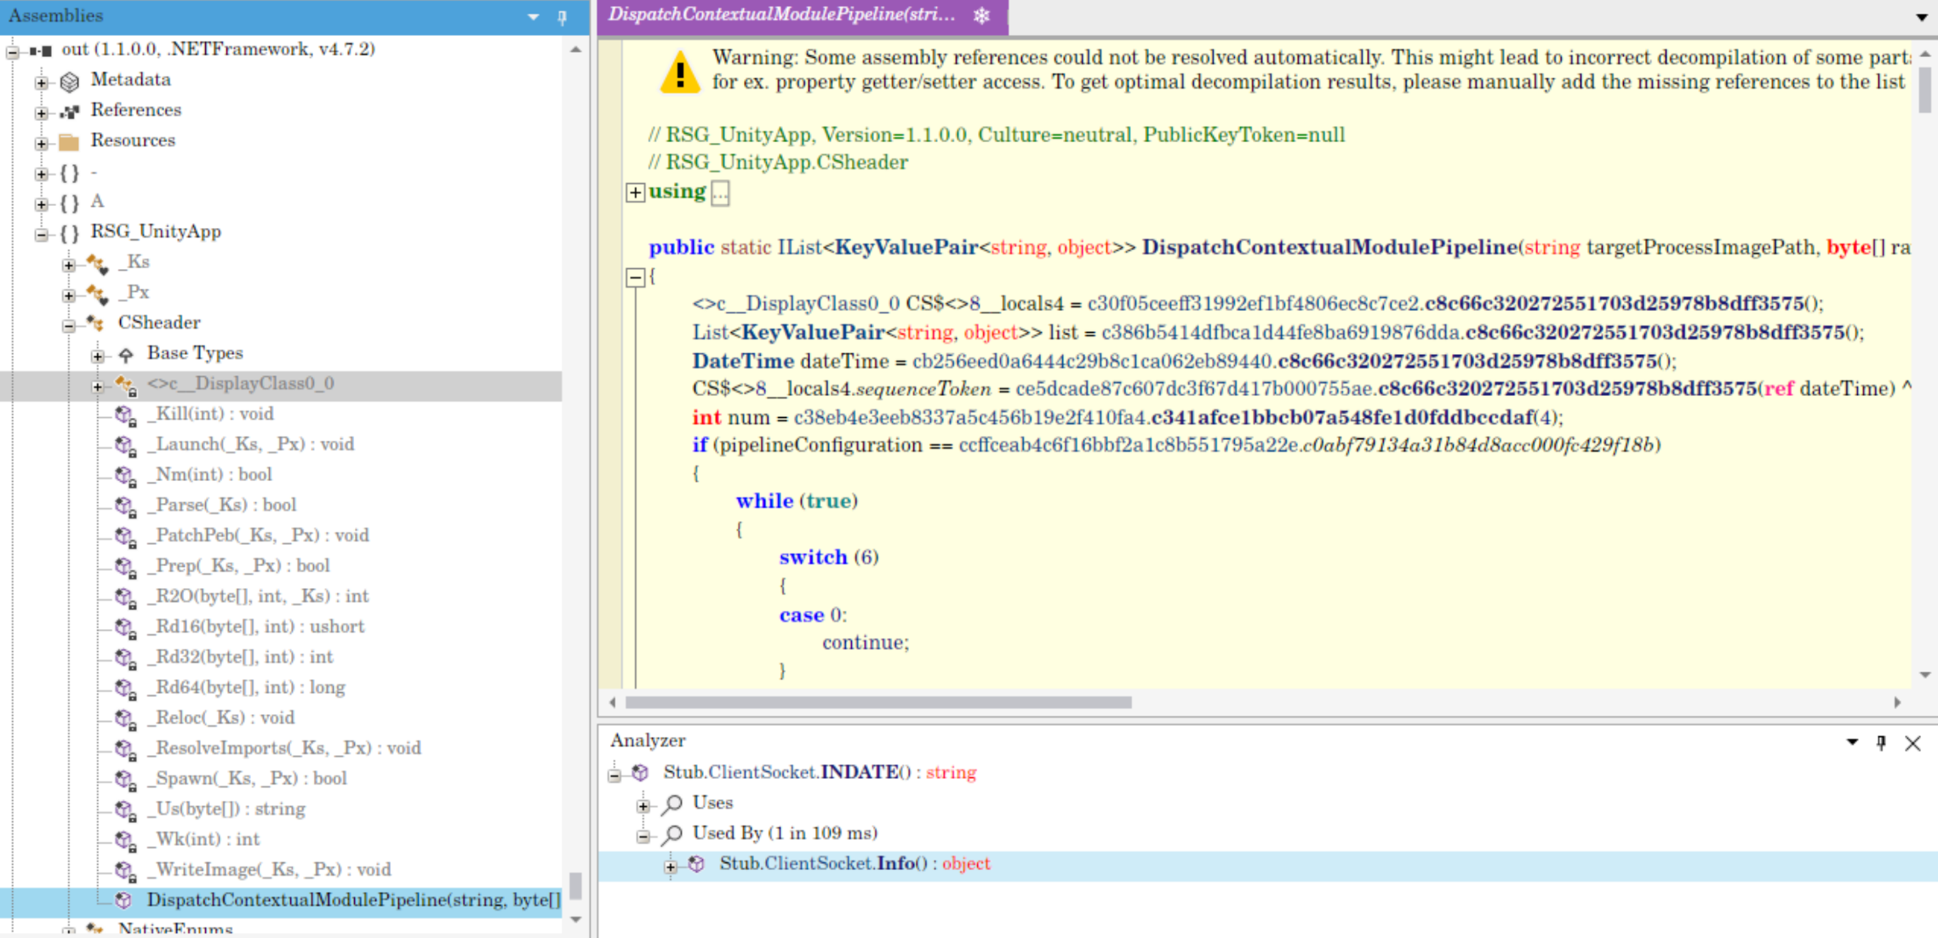This screenshot has height=938, width=1938.
Task: Select _WriteImage method in tree
Action: (269, 870)
